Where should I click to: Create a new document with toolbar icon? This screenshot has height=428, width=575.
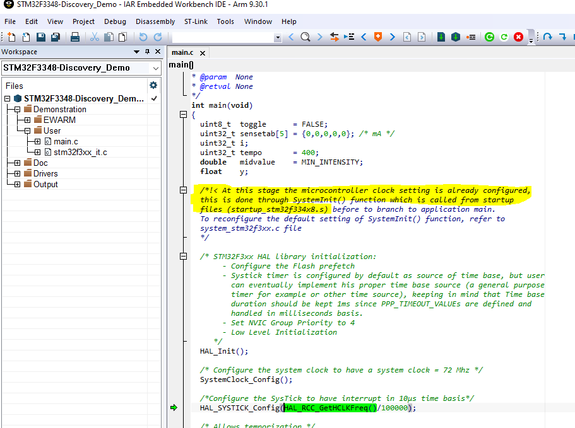[11, 37]
